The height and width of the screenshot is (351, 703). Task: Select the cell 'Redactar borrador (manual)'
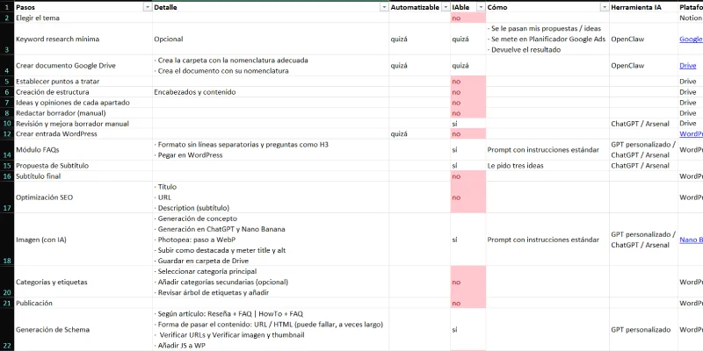[x=83, y=113]
